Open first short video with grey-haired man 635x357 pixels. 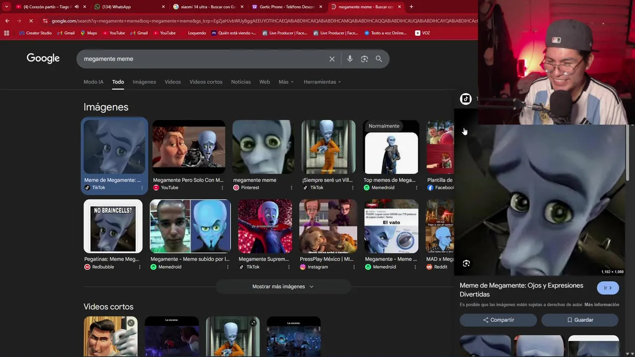tap(111, 336)
